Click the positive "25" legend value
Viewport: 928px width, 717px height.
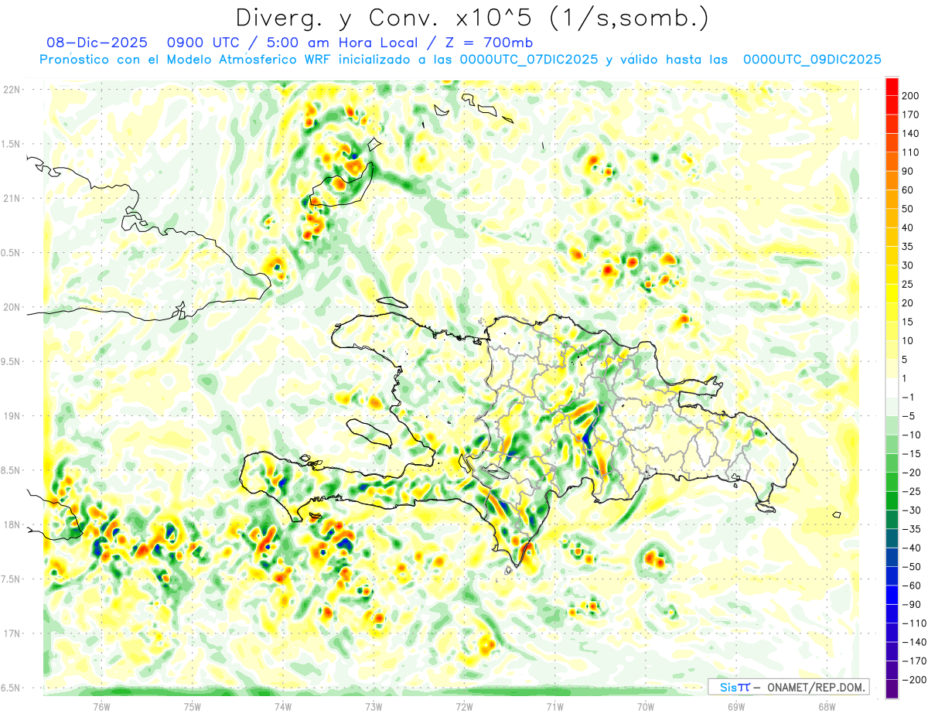[x=909, y=284]
